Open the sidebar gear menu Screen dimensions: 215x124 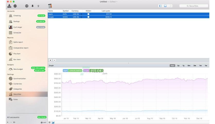click(14, 122)
